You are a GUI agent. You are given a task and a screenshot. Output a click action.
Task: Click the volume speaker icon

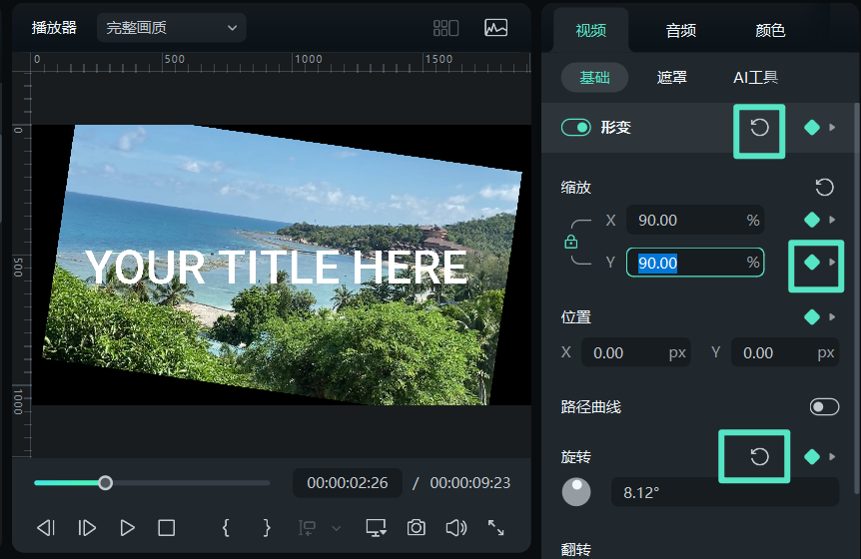[456, 528]
